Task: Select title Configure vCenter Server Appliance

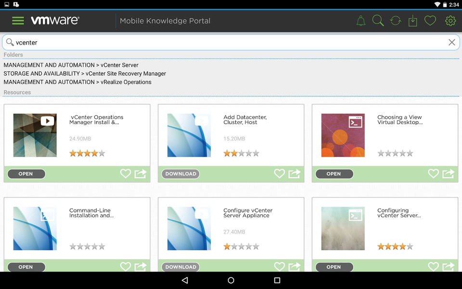Action: 248,213
